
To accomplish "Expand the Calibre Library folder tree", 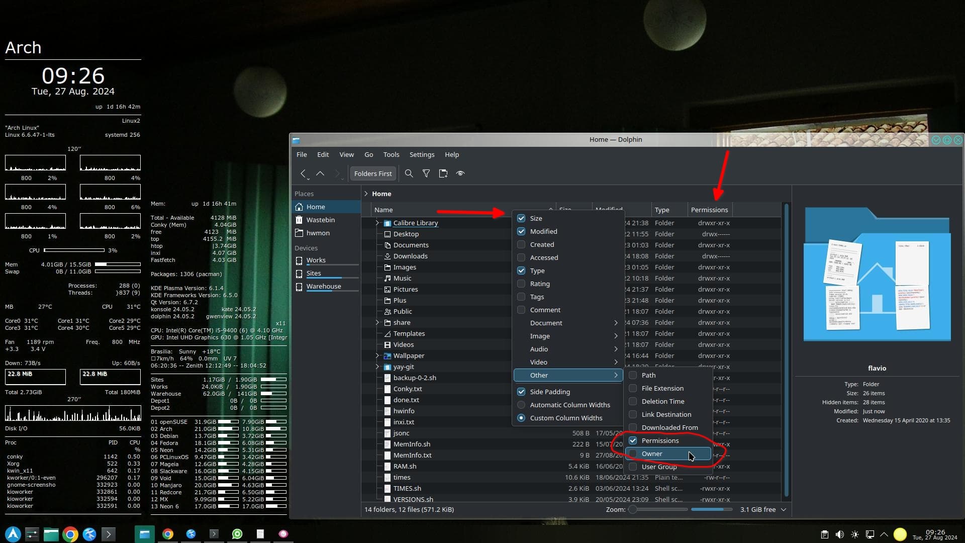I will [377, 223].
